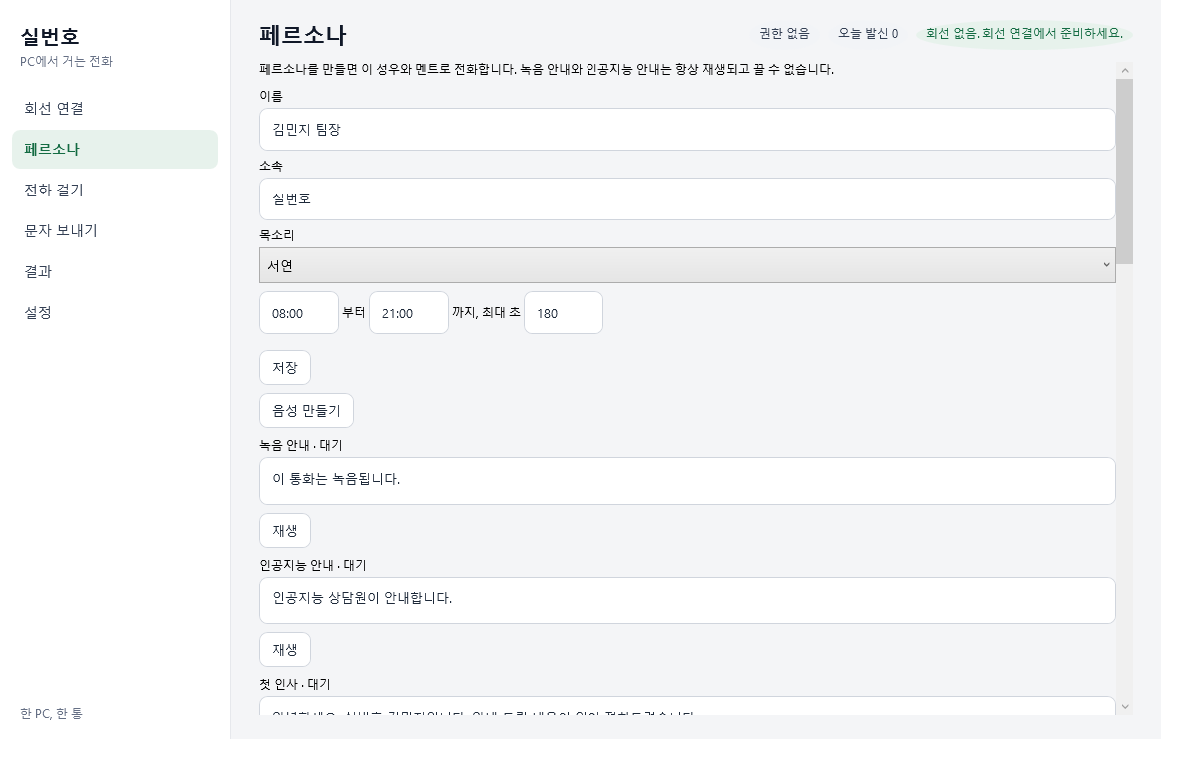
Task: Play the 녹음 안내 audio with 재생
Action: click(285, 531)
